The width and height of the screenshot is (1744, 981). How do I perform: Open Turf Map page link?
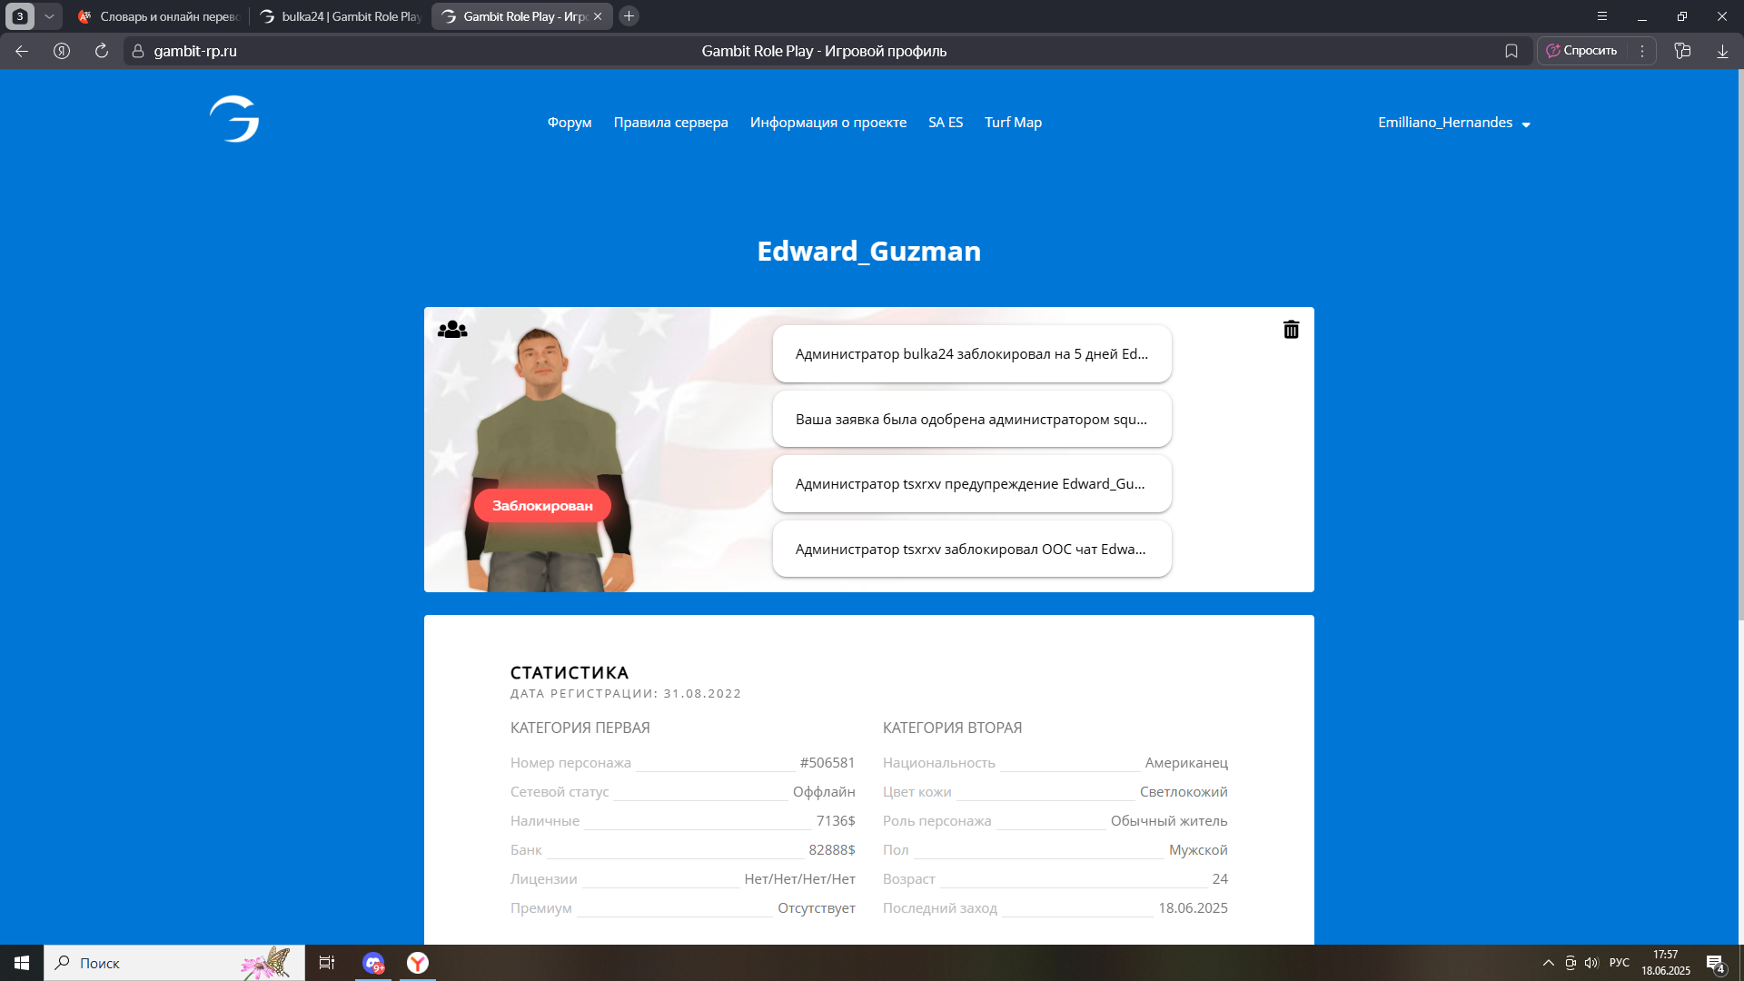(1013, 123)
